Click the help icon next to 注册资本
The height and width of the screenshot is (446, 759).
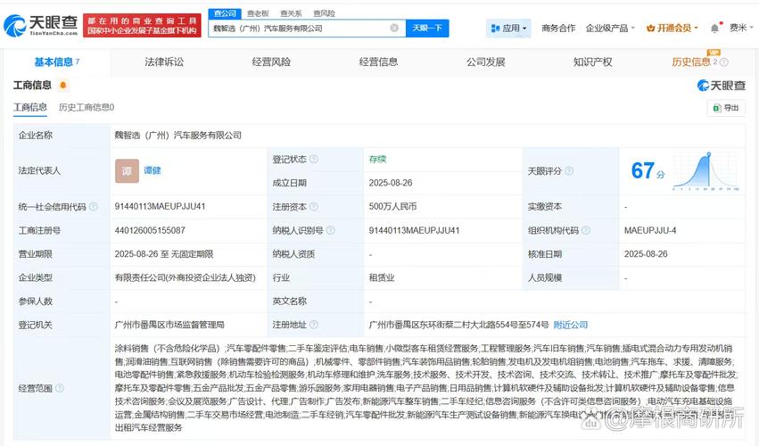314,207
